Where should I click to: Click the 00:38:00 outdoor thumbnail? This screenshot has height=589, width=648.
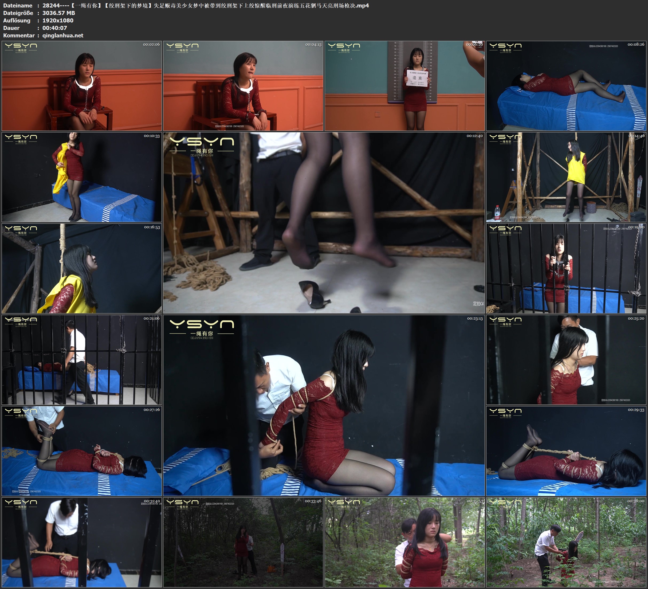click(x=566, y=542)
